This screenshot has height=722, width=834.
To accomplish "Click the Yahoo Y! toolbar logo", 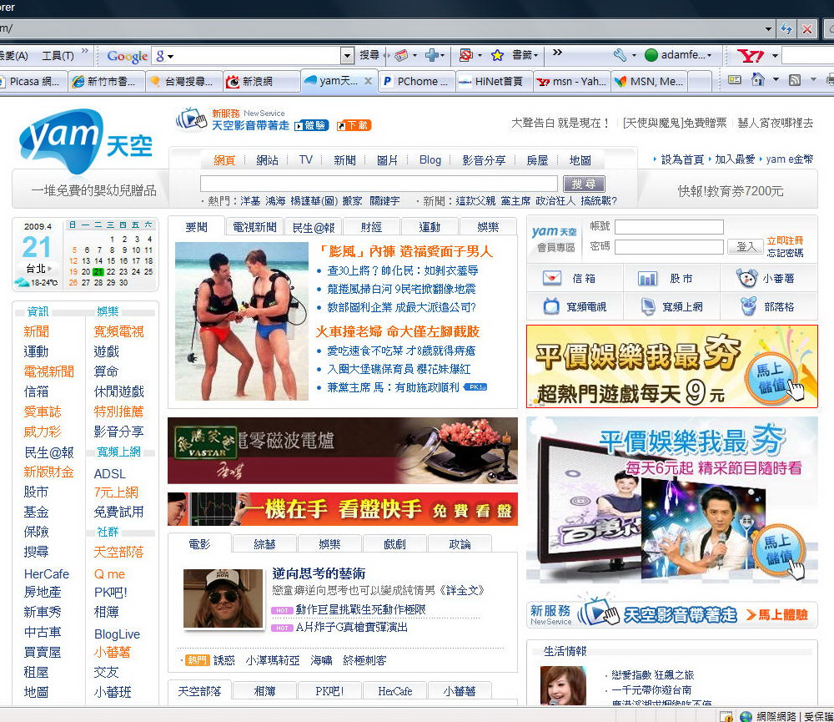I will tap(751, 55).
